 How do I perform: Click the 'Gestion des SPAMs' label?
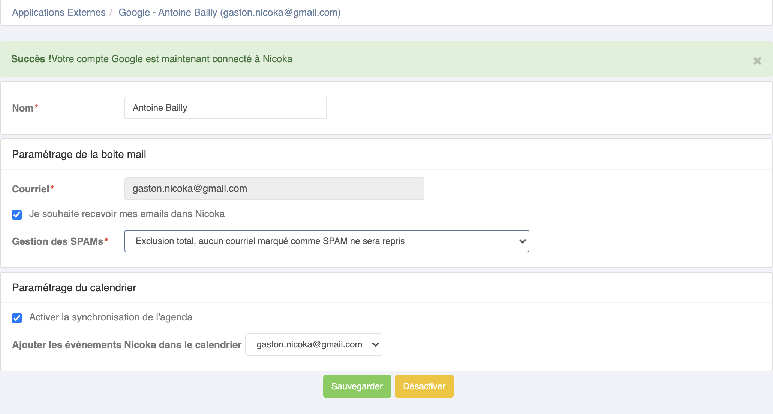58,241
